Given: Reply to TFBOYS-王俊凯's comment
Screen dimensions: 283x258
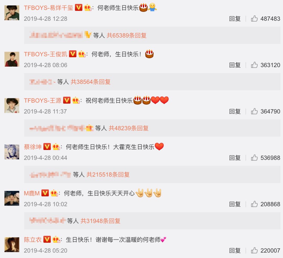Looking at the screenshot, I should (235, 65).
